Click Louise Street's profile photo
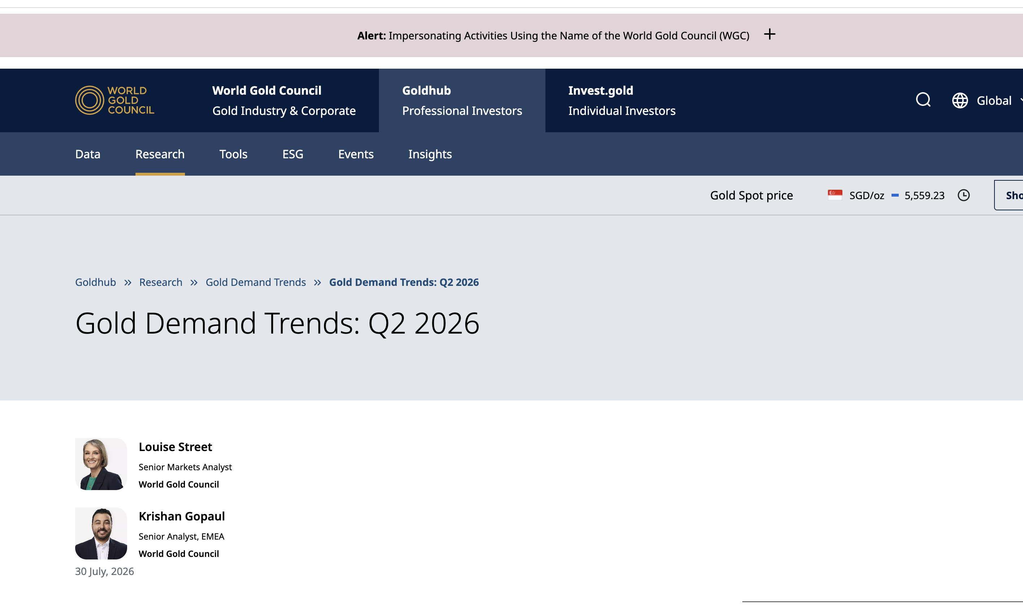This screenshot has width=1023, height=605. (x=101, y=464)
